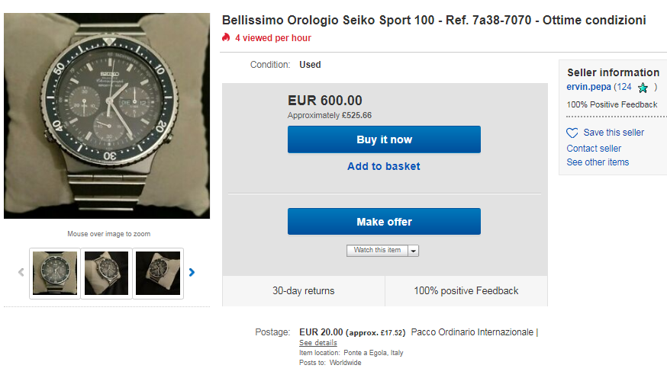Click the 30-day returns box
This screenshot has width=667, height=378.
pos(304,290)
